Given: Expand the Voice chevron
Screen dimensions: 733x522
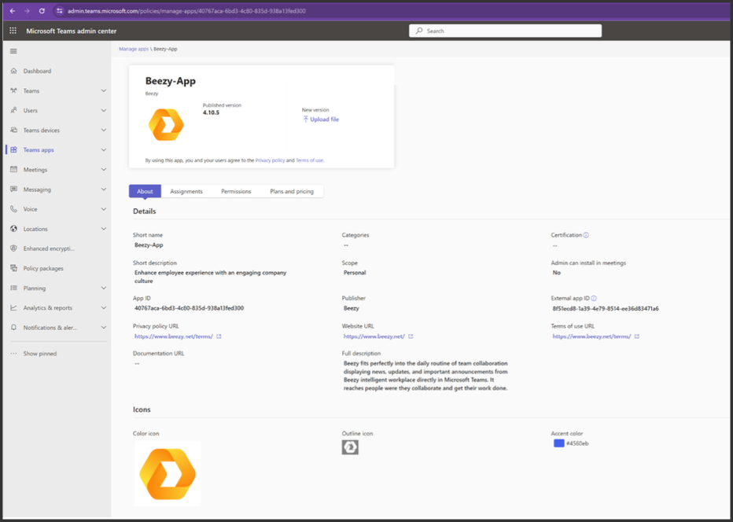Looking at the screenshot, I should 104,209.
